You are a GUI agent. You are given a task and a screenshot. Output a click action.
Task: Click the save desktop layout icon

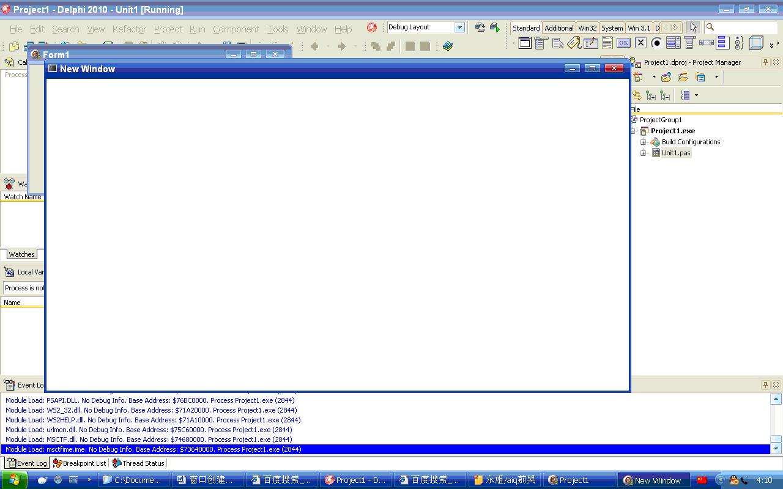pyautogui.click(x=480, y=28)
